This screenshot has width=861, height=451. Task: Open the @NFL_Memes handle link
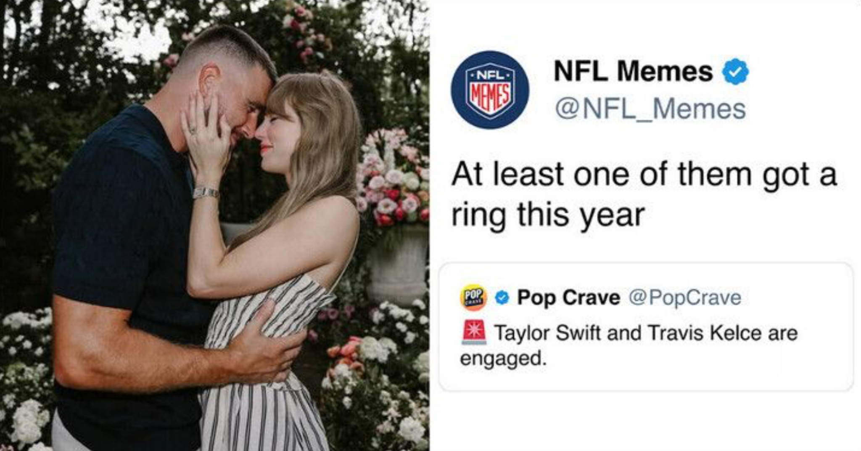[650, 109]
